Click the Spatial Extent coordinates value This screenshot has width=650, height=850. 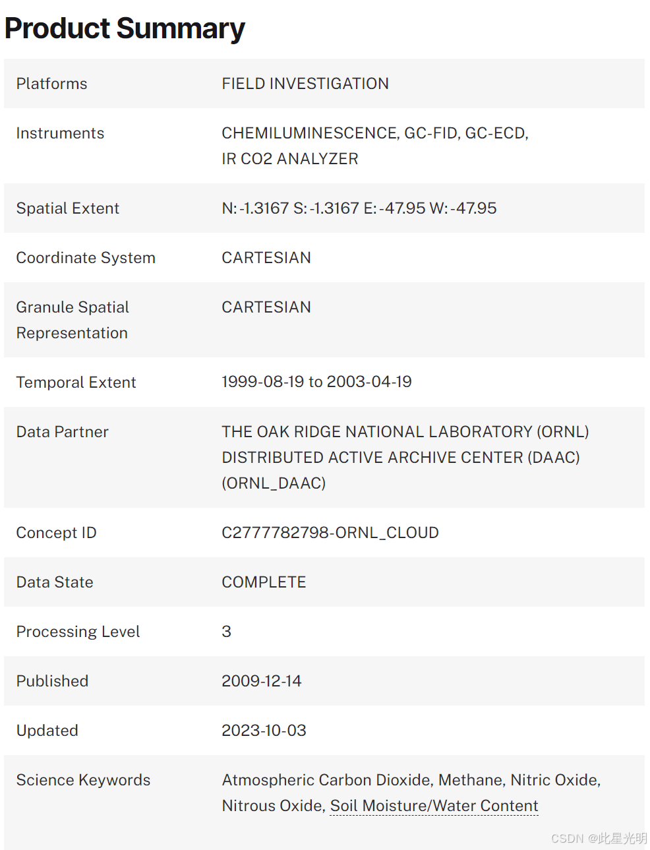359,208
